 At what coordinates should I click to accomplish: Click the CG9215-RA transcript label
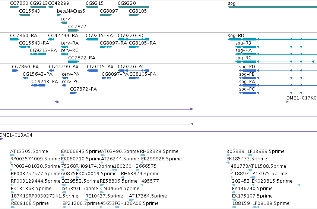pos(99,36)
